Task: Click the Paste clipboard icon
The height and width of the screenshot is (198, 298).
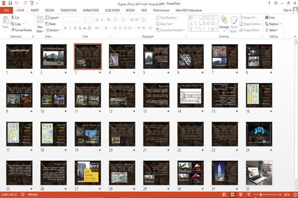Action: pos(5,20)
